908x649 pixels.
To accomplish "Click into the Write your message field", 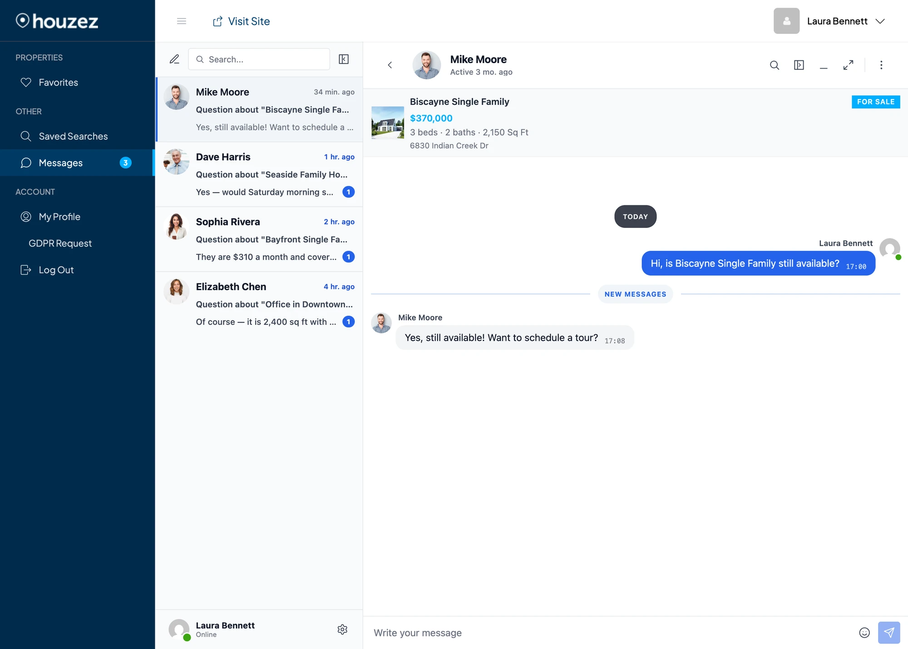I will [611, 633].
